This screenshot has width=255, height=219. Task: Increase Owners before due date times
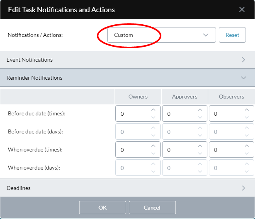tap(153, 110)
